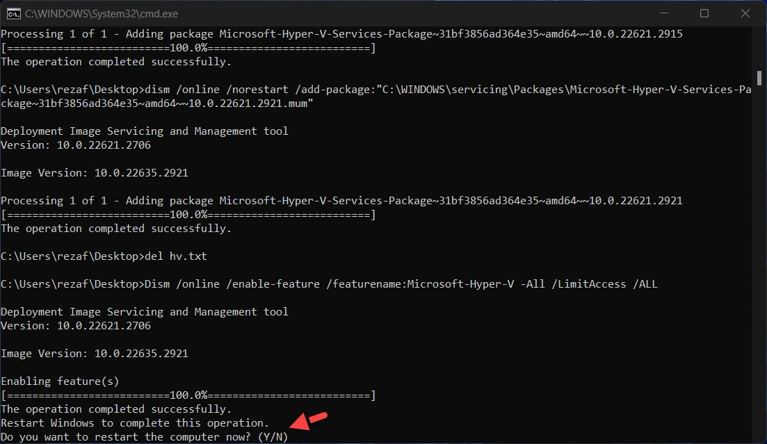Click the Dism /online /enable-feature command line
Viewport: 767px width, 444px height.
pos(329,284)
